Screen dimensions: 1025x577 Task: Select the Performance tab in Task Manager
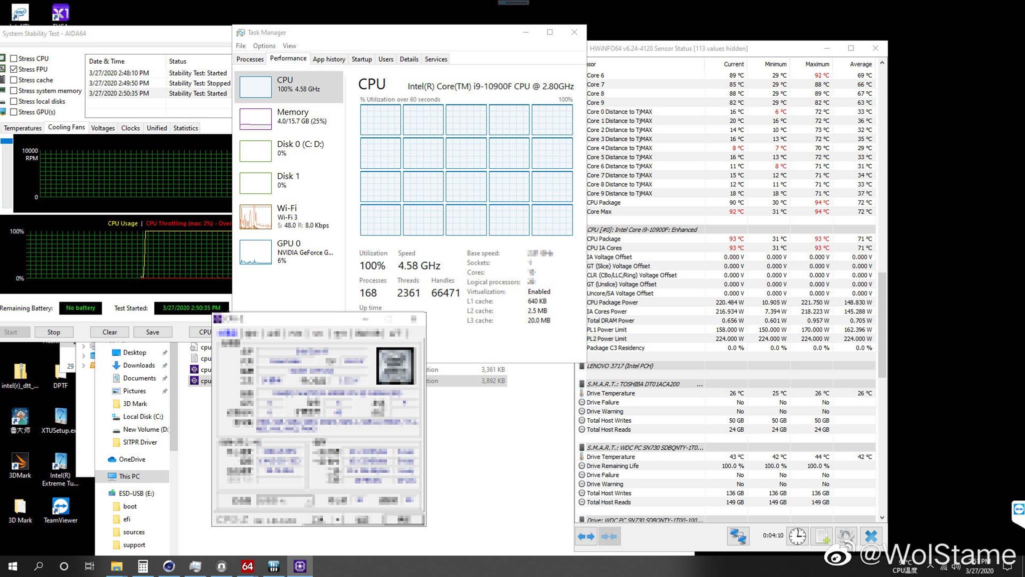[x=287, y=59]
